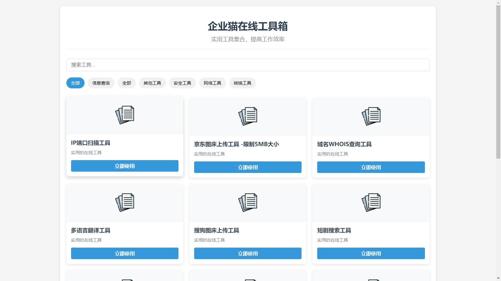Viewport: 501px width, 281px height.
Task: Select the 转换工具 category tab
Action: coord(242,83)
